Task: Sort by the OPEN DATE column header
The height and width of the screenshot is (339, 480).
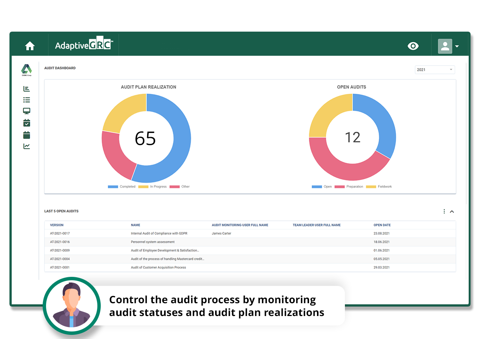Action: pos(382,225)
